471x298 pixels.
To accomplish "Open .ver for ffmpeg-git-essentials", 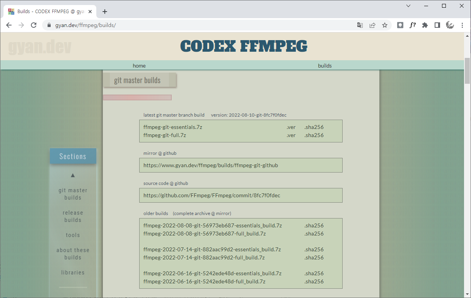I will [291, 127].
